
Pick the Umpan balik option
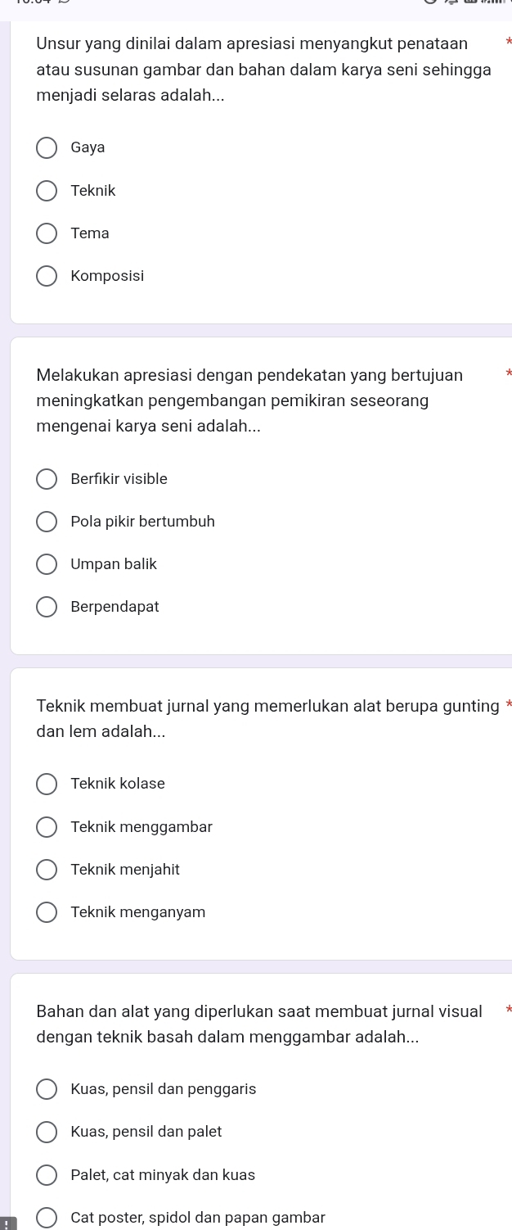[x=47, y=564]
